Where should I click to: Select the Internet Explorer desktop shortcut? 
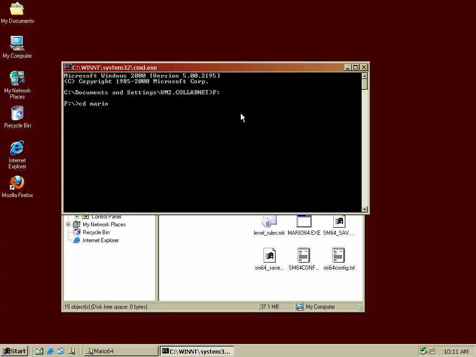point(17,154)
